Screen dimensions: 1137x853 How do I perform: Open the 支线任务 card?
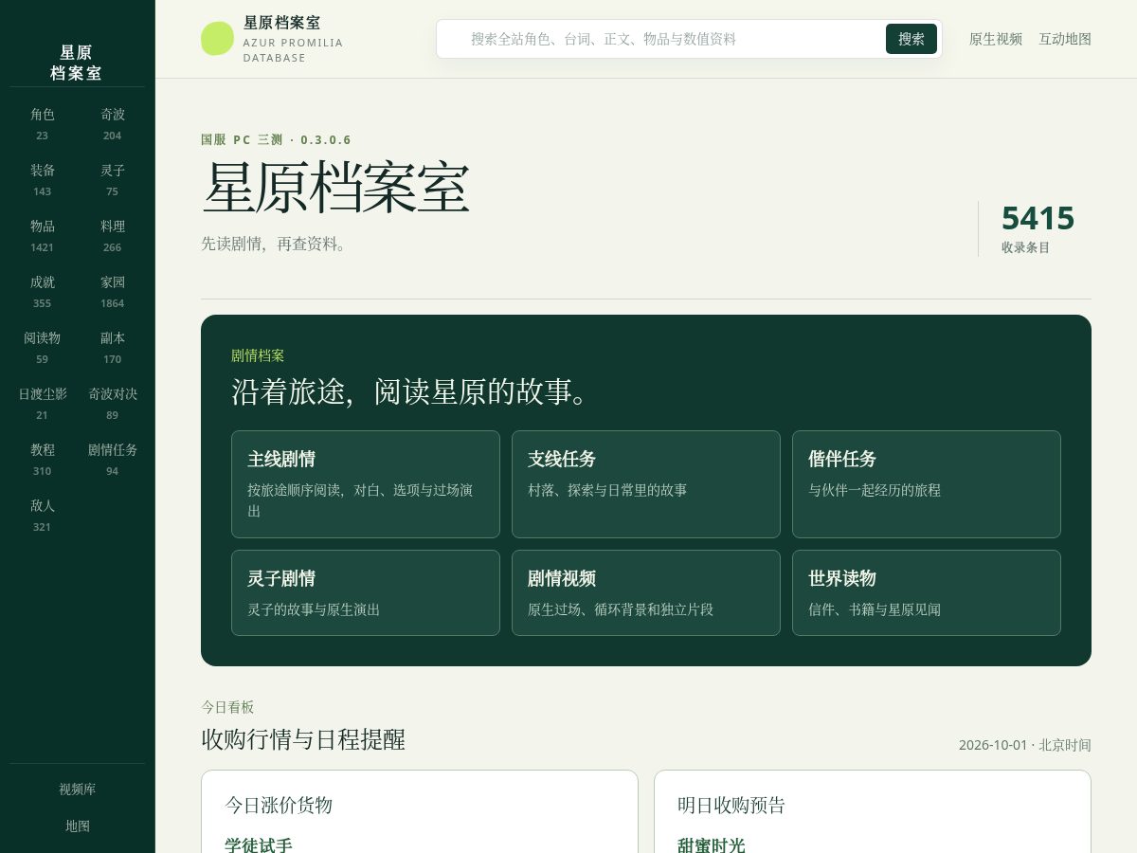pyautogui.click(x=646, y=484)
